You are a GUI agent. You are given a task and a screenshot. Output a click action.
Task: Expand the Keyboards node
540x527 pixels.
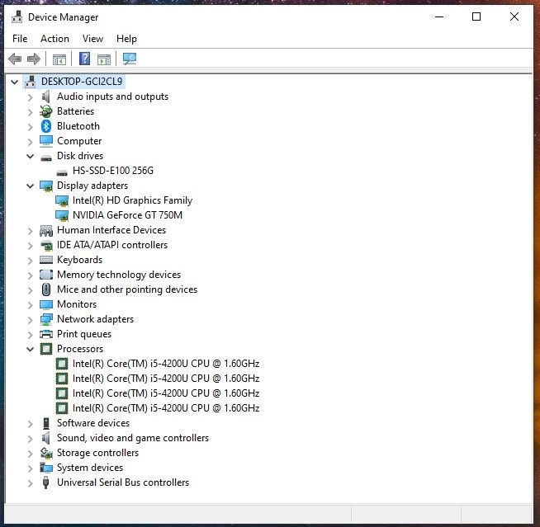click(31, 261)
